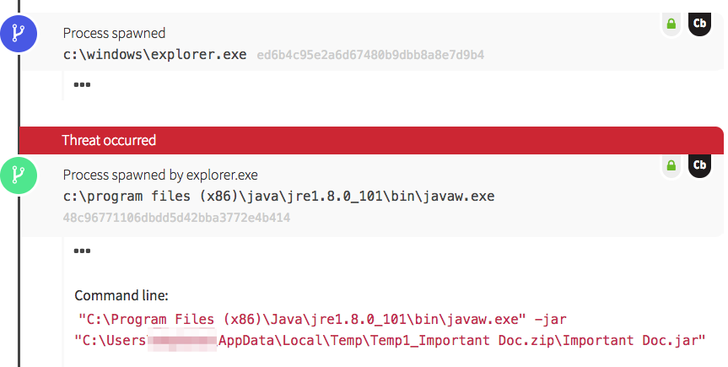
Task: Click the "Command line:" label
Action: [x=121, y=295]
